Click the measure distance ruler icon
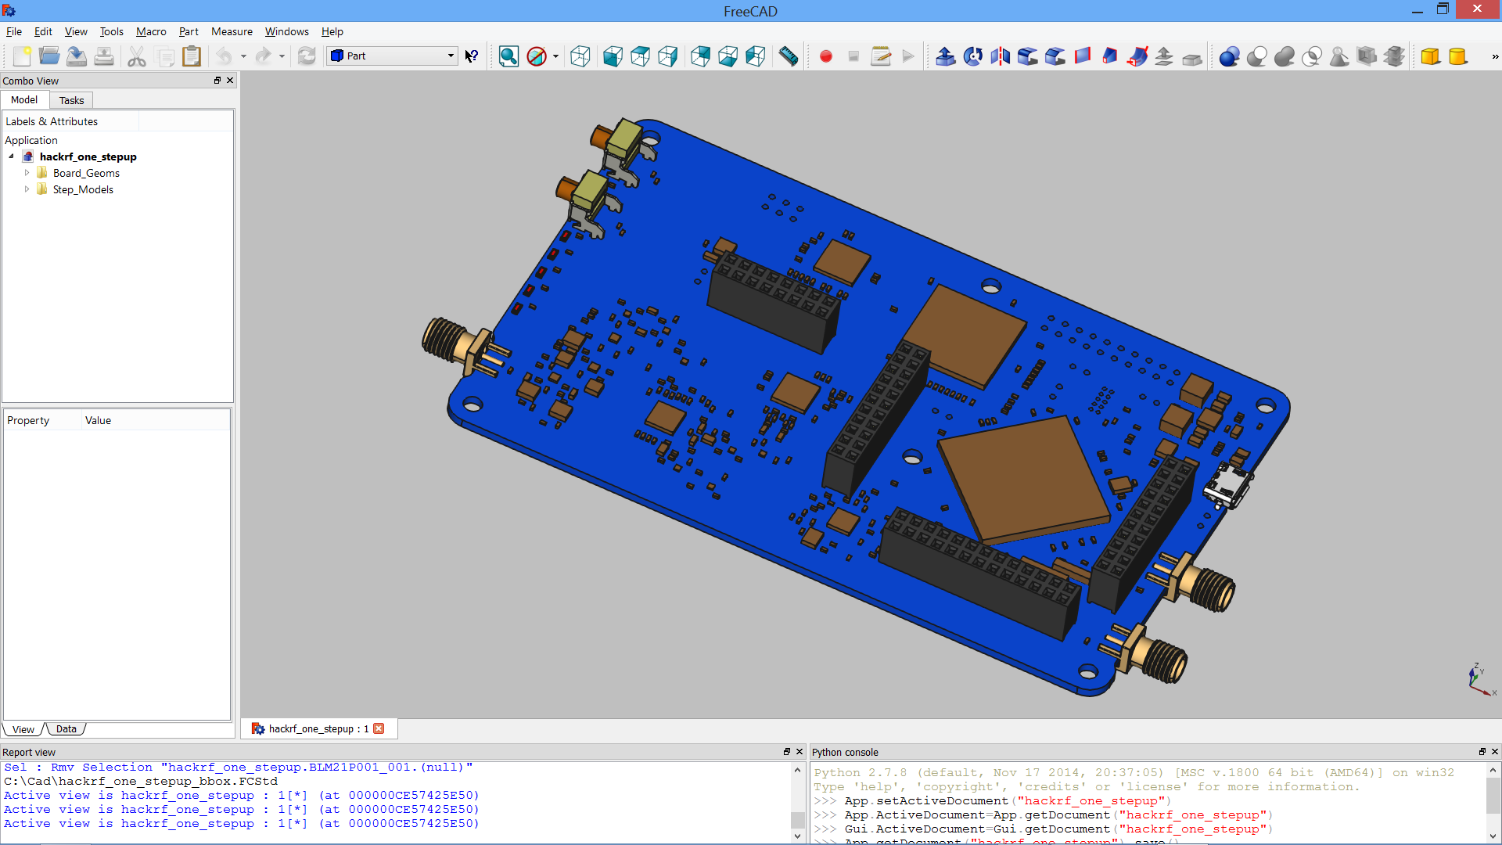Image resolution: width=1502 pixels, height=845 pixels. point(789,56)
